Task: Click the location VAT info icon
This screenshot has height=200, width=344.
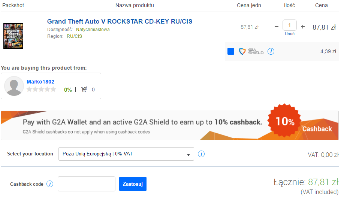Action: tap(201, 154)
